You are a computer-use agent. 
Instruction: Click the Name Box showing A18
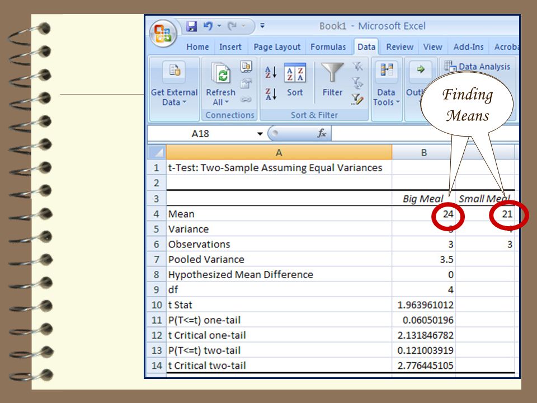point(201,134)
